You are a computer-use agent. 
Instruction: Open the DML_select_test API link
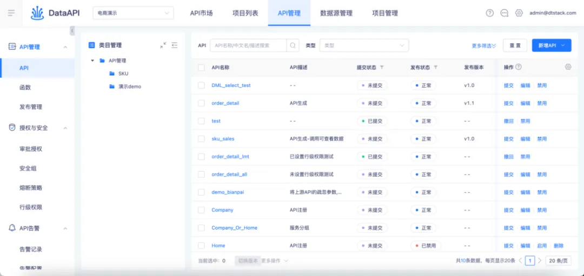[x=231, y=85]
